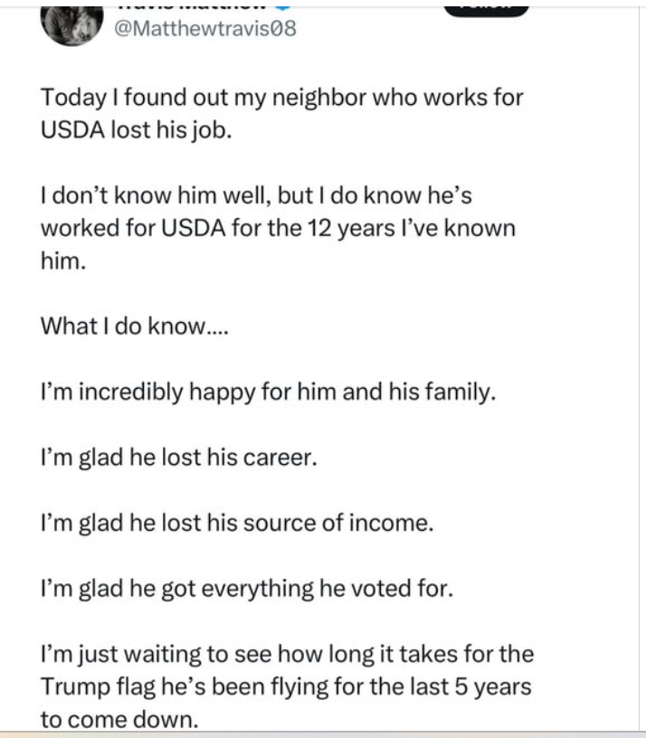Open the @Matthewtravis08 handle link
646x738 pixels.
(x=204, y=29)
